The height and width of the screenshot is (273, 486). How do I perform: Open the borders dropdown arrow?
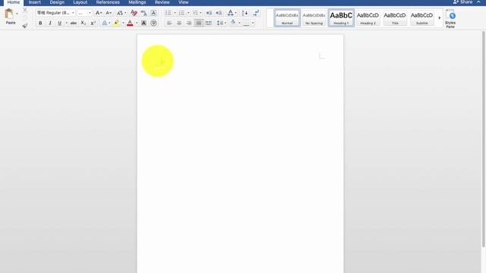[x=253, y=24]
